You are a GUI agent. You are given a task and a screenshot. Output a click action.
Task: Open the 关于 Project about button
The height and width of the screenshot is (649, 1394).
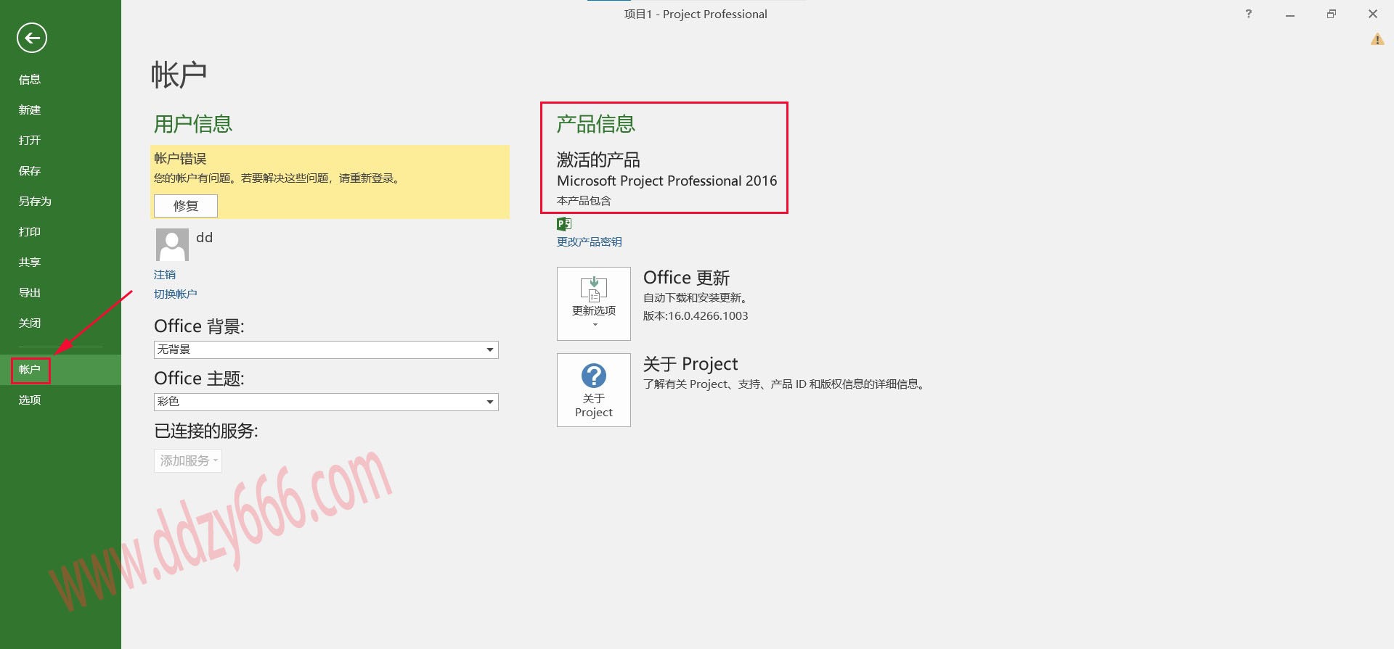pos(593,390)
